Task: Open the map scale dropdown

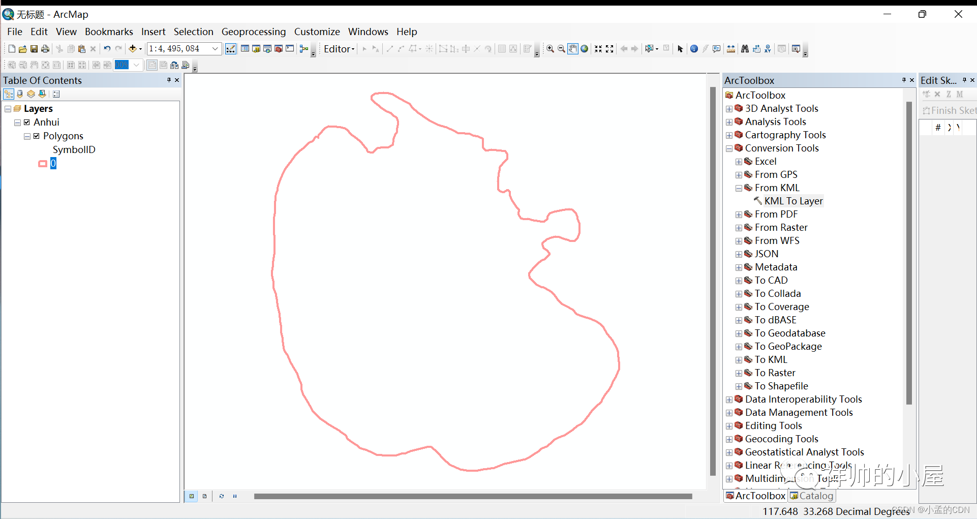Action: pos(215,49)
